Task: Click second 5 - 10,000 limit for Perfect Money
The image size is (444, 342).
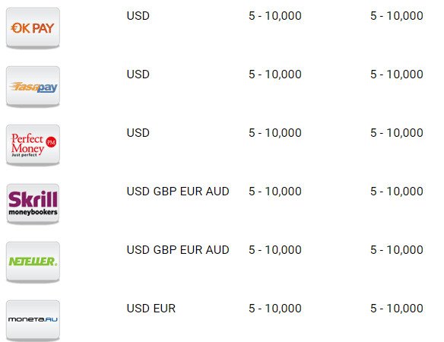Action: click(x=397, y=133)
